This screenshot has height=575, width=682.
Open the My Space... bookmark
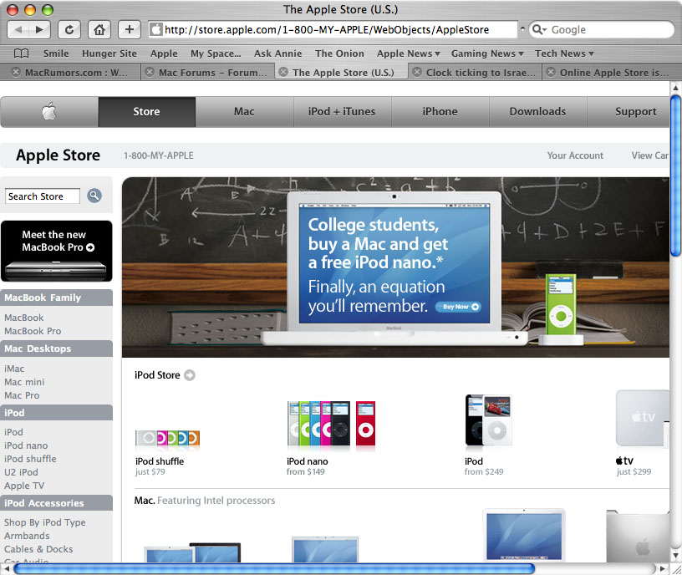coord(216,53)
